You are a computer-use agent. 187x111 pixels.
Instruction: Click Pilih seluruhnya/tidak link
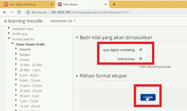155,67
